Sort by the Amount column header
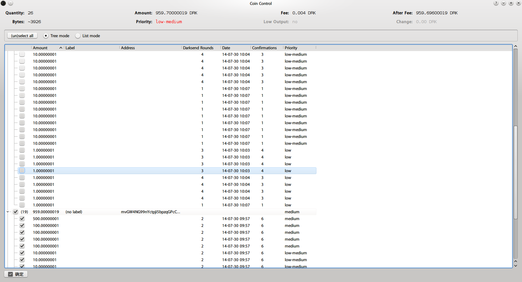522x282 pixels. coord(47,48)
